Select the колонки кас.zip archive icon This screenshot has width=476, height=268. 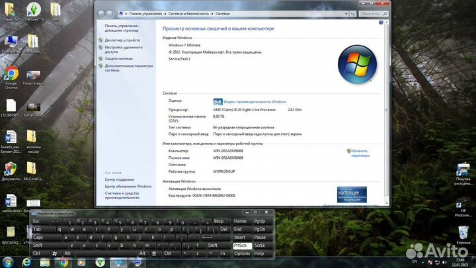(x=33, y=142)
